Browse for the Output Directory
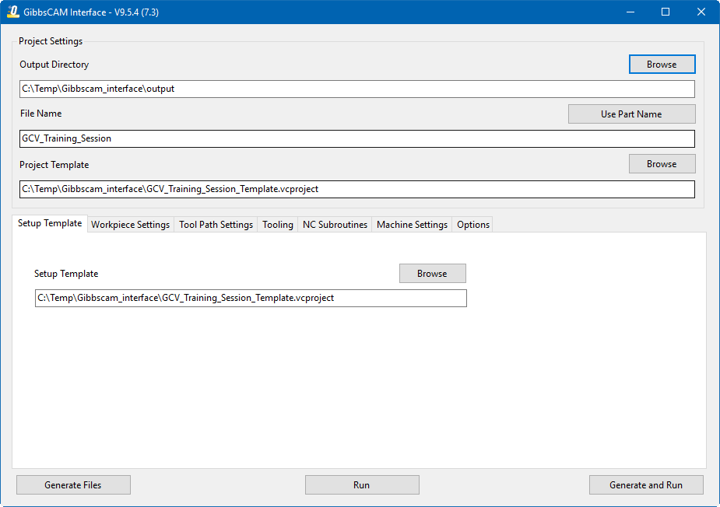 (x=662, y=65)
